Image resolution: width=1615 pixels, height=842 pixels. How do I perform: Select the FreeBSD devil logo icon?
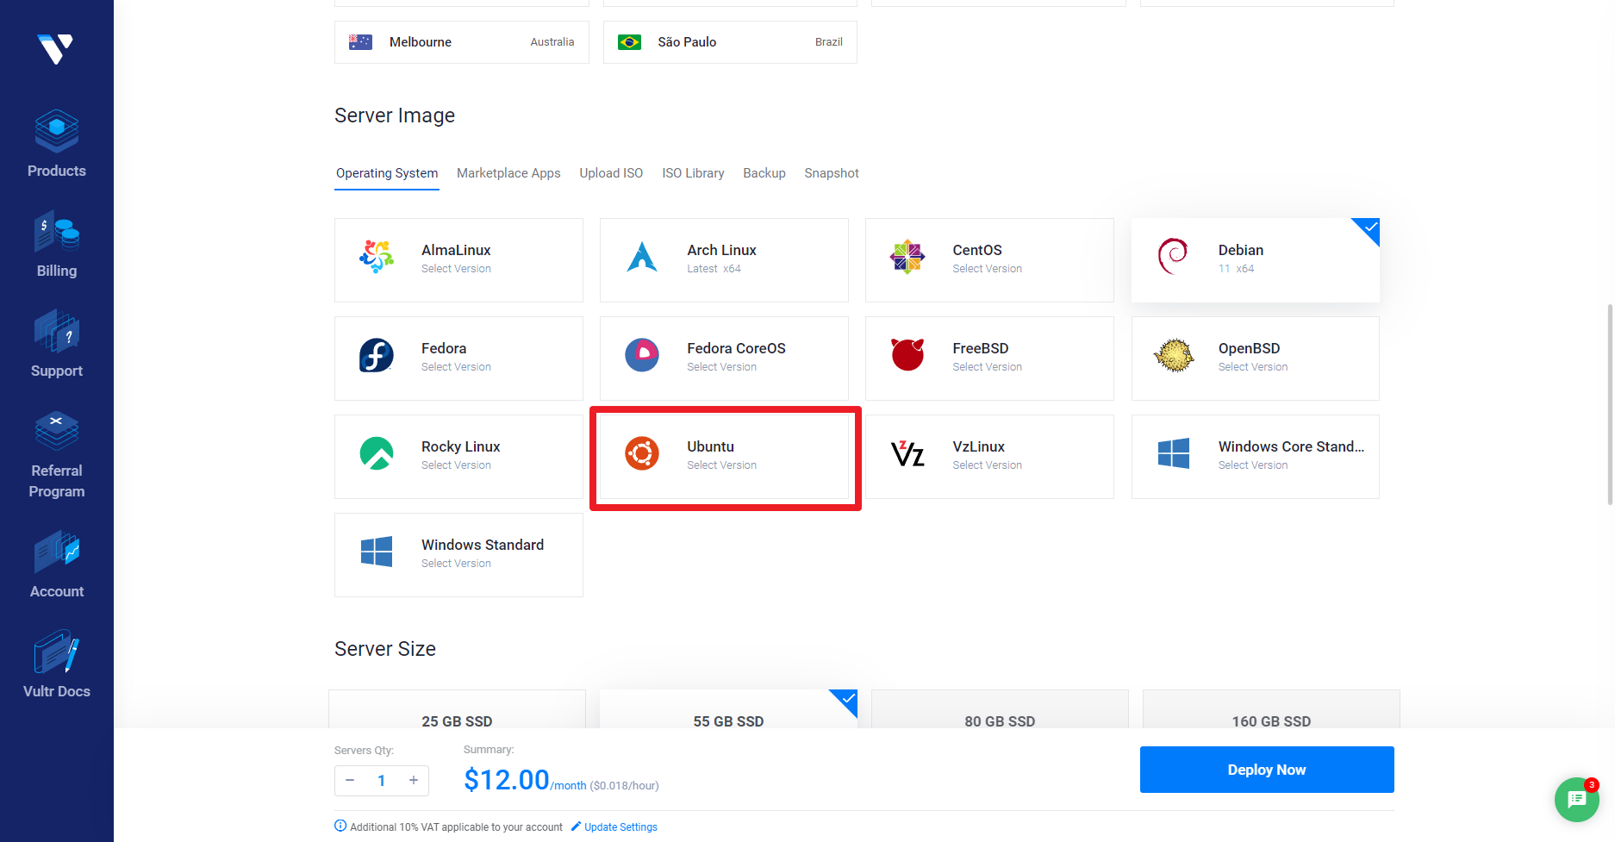907,354
